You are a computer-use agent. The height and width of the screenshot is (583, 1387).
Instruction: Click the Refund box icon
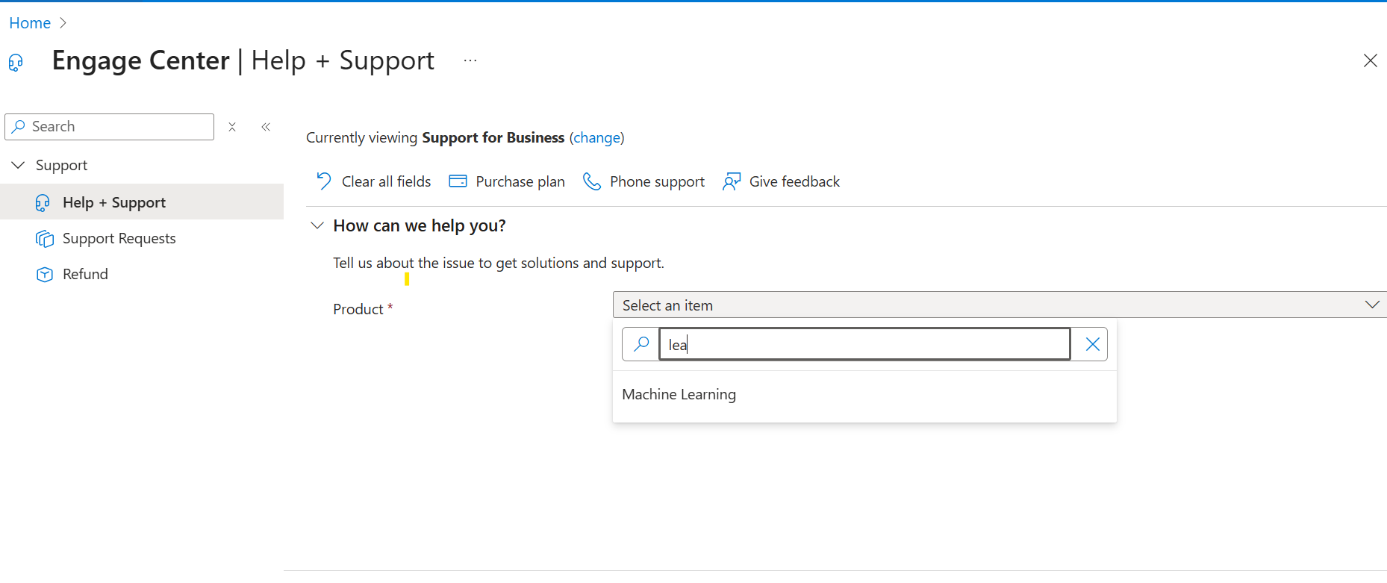(x=45, y=275)
